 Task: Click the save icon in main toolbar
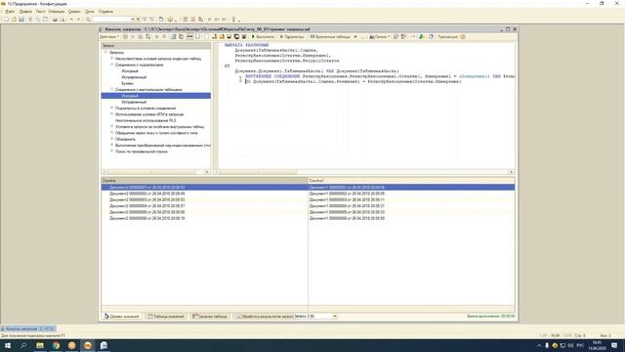21,20
